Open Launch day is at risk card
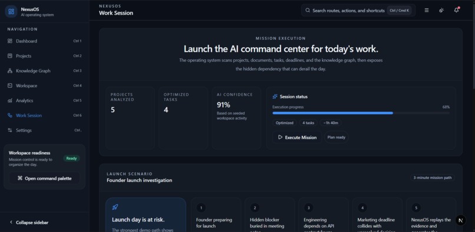This screenshot has height=232, width=475. [146, 215]
